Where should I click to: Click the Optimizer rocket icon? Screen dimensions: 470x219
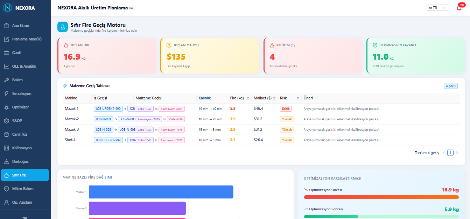click(6, 107)
